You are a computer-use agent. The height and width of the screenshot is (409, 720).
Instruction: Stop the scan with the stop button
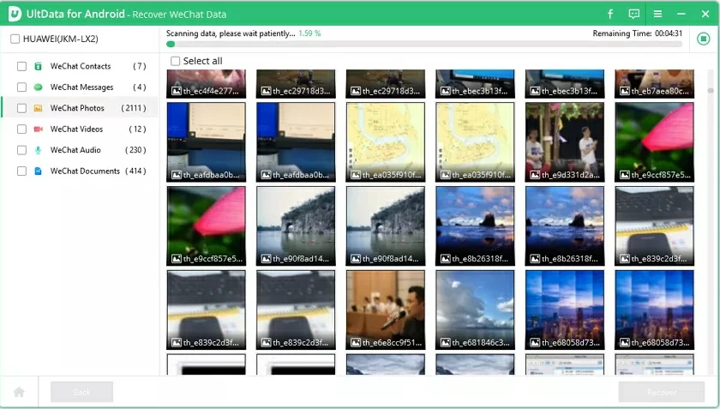(703, 39)
